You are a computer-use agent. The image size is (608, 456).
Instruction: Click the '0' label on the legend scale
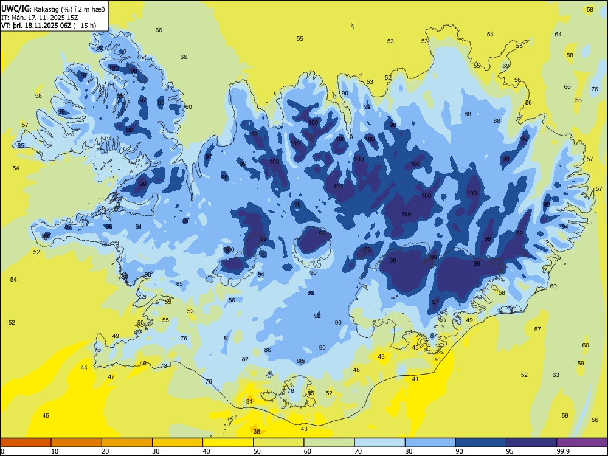pyautogui.click(x=2, y=451)
